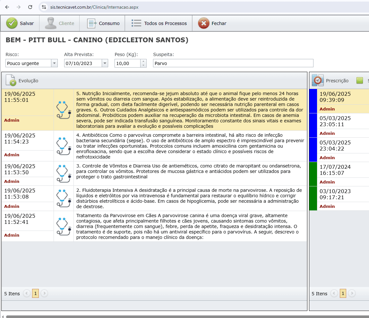The height and width of the screenshot is (318, 369).
Task: Click stethoscope icon of 11:52:41 entry
Action: tap(64, 226)
